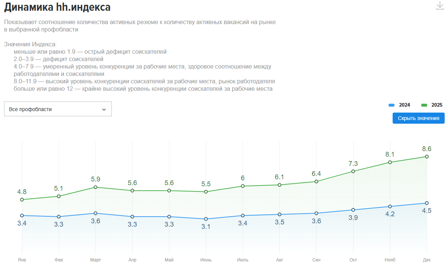Click the "Дек" axis label
The width and height of the screenshot is (445, 267).
427,260
